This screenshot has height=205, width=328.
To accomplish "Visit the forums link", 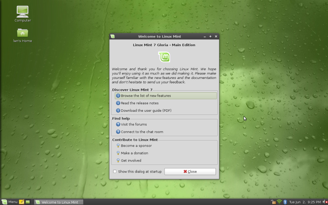I will [134, 124].
